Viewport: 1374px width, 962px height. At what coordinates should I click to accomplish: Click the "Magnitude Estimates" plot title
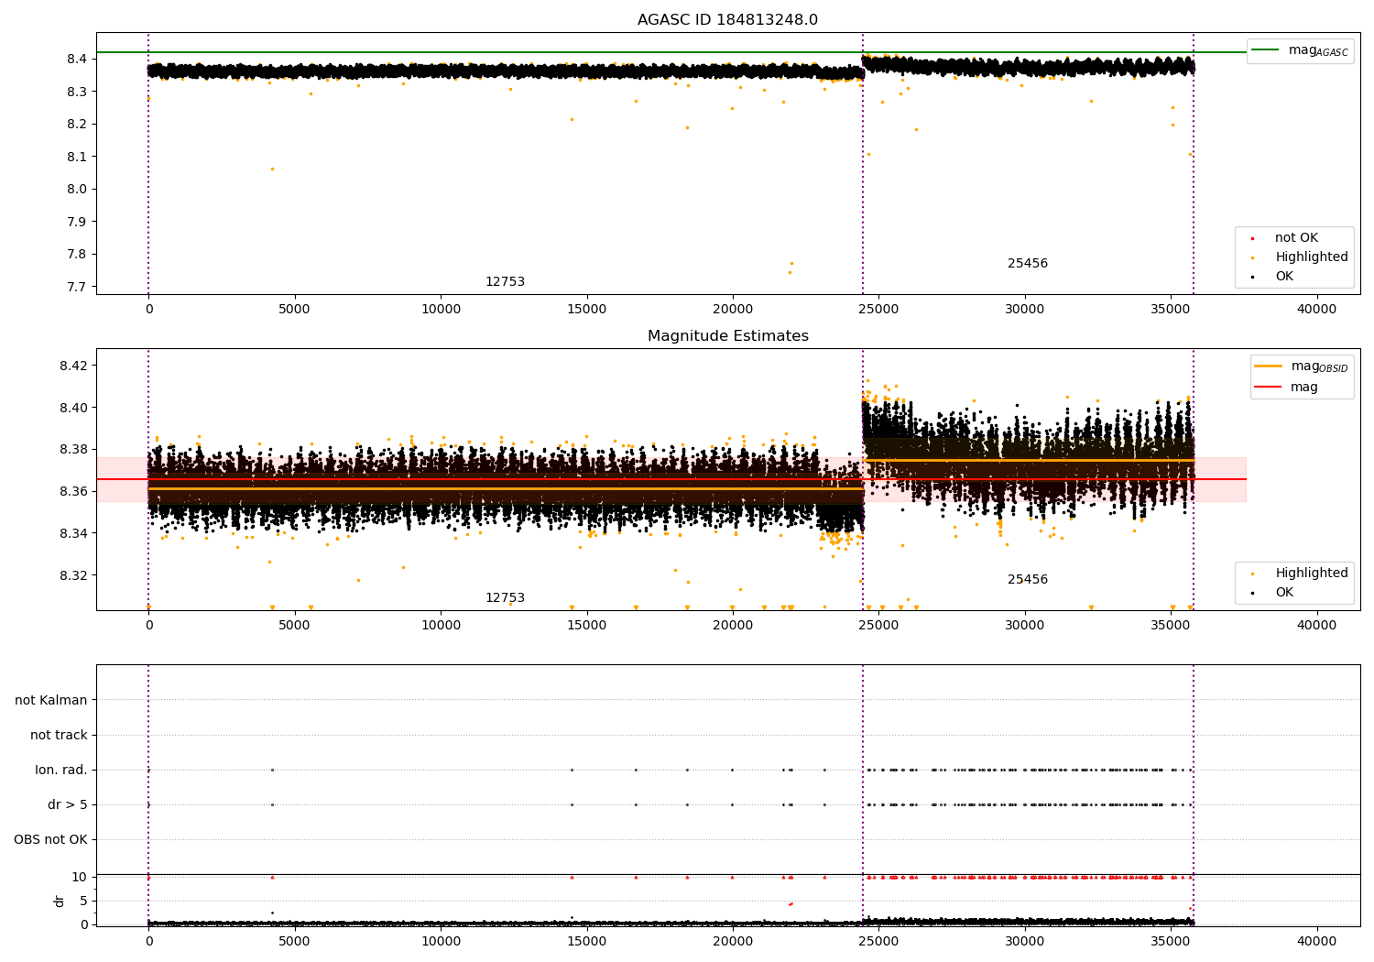tap(728, 336)
